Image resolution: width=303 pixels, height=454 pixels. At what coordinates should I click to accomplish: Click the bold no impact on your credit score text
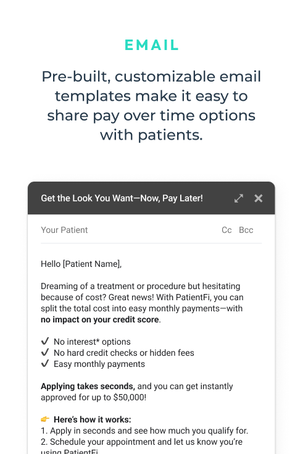(x=100, y=320)
